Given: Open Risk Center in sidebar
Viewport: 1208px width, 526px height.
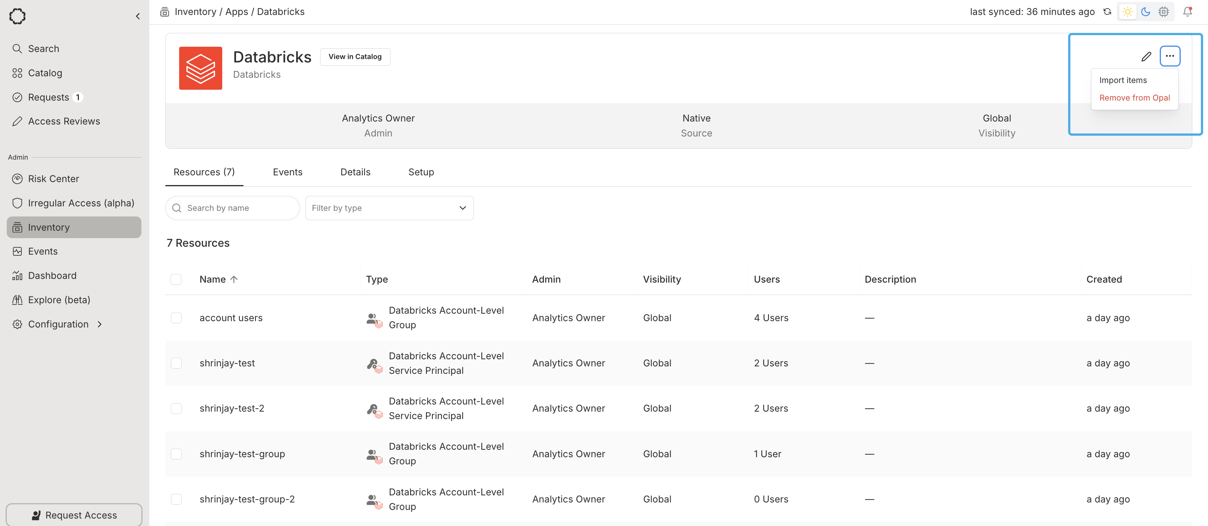Looking at the screenshot, I should coord(53,179).
